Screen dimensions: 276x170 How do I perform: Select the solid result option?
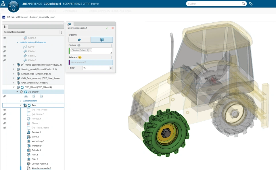tap(102, 40)
